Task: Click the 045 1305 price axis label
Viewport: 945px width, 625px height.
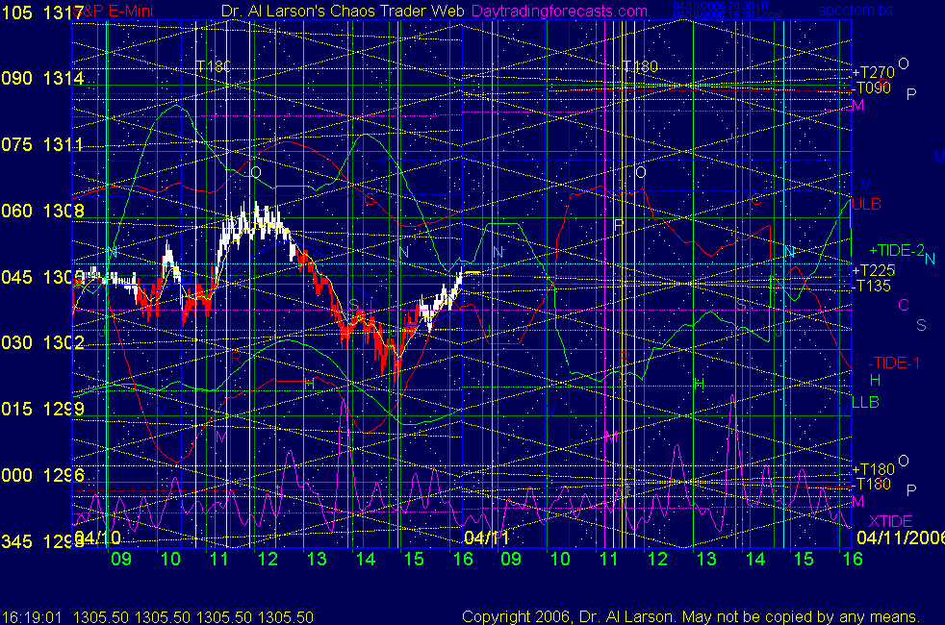Action: click(x=42, y=277)
